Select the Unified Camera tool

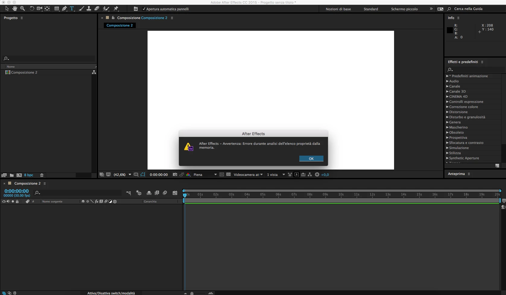click(40, 9)
